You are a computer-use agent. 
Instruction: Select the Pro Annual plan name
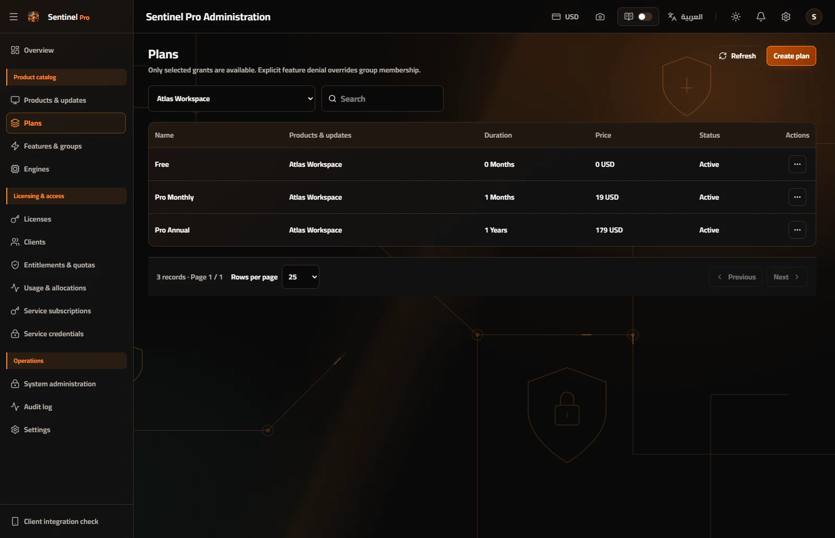[172, 230]
